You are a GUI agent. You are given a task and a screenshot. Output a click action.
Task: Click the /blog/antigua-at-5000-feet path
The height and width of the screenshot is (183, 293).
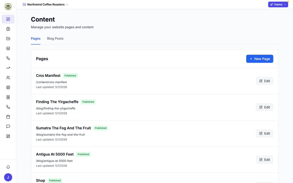click(54, 161)
